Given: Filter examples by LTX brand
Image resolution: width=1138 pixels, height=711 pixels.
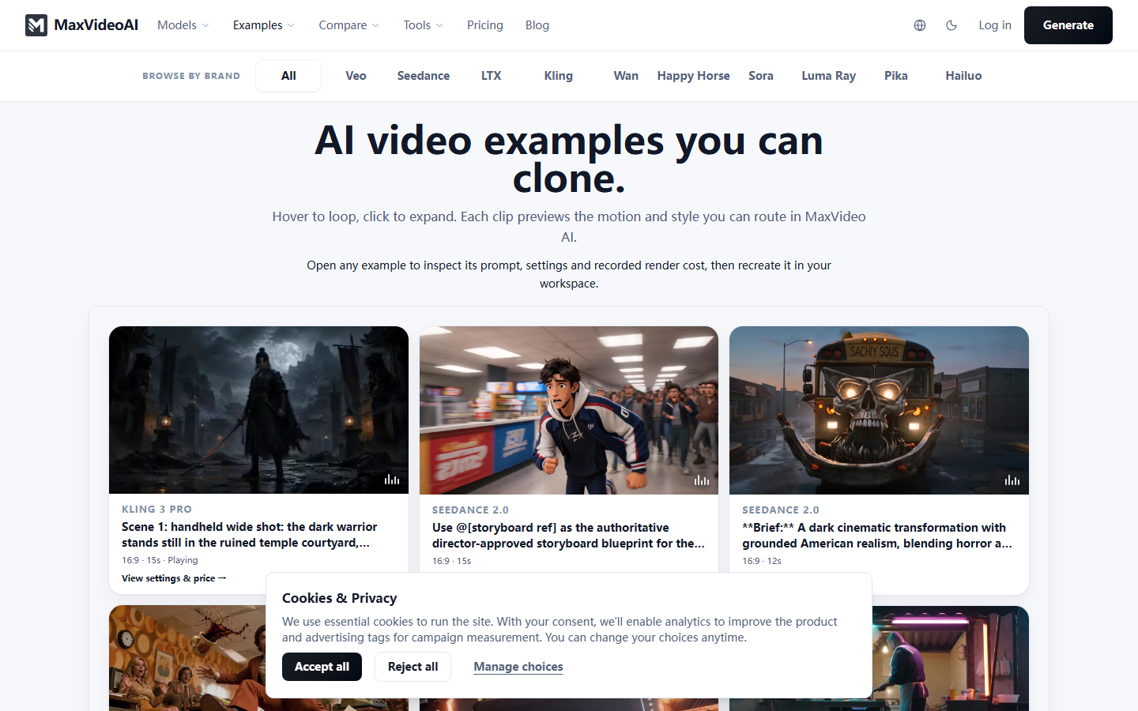Looking at the screenshot, I should point(492,76).
